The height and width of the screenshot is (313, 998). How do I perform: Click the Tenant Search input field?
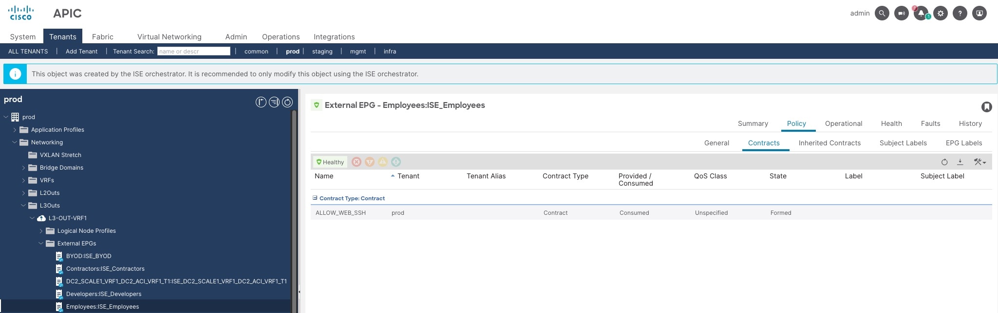(x=193, y=52)
